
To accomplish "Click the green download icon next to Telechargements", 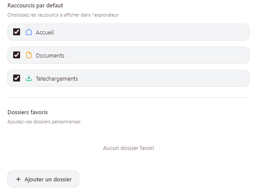I will pos(29,78).
